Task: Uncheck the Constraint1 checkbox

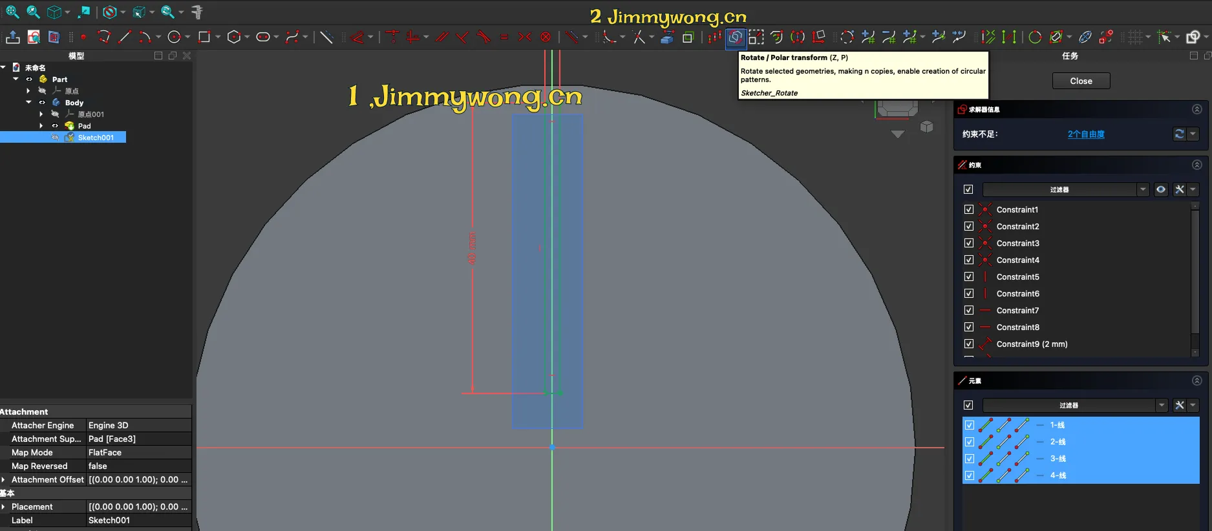Action: click(968, 209)
